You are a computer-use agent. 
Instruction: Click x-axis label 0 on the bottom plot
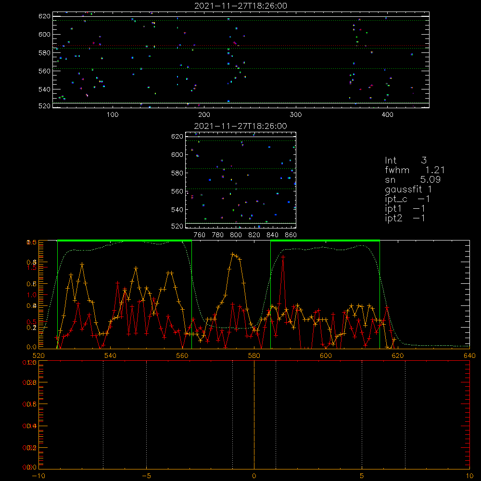[x=254, y=476]
